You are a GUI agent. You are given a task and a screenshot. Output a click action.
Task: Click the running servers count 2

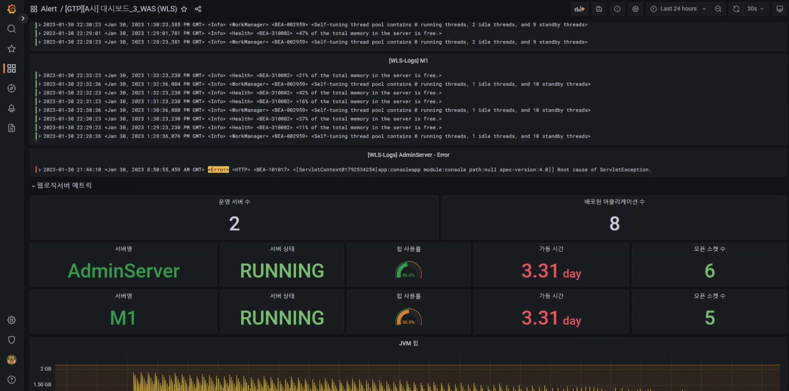[x=234, y=224]
